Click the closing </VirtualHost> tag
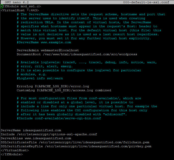 point(15,150)
